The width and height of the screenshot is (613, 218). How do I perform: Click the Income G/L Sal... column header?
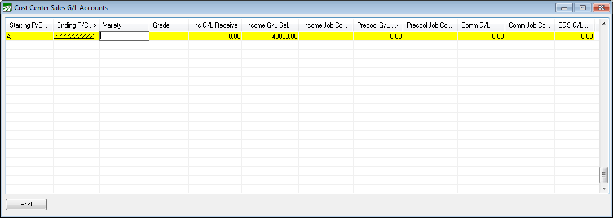coord(270,25)
